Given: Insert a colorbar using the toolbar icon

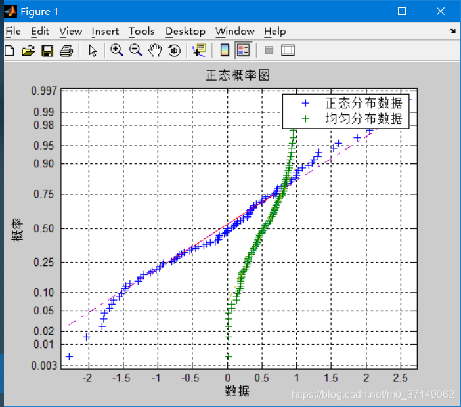Looking at the screenshot, I should click(x=225, y=51).
